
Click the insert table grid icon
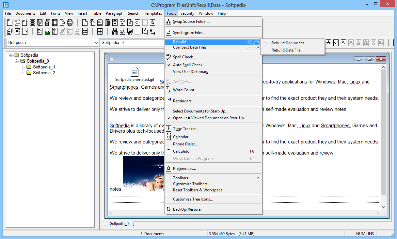coord(100,31)
